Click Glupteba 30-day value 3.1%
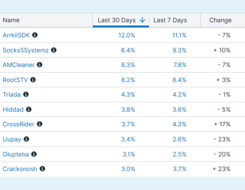Screen dimensions: 245x190 pos(128,154)
